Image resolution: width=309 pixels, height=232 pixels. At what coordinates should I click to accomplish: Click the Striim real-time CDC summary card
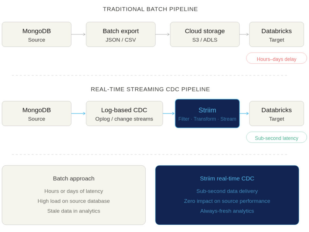coord(227,195)
